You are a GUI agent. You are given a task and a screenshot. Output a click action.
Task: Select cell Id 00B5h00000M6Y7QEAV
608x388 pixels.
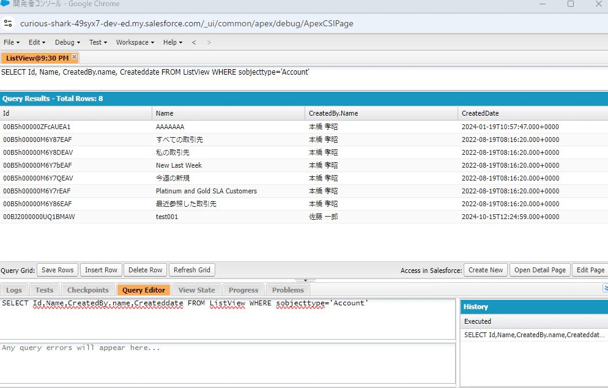(76, 178)
